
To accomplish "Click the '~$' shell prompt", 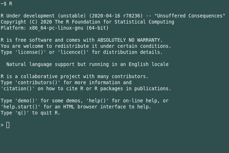I will point(4,4).
